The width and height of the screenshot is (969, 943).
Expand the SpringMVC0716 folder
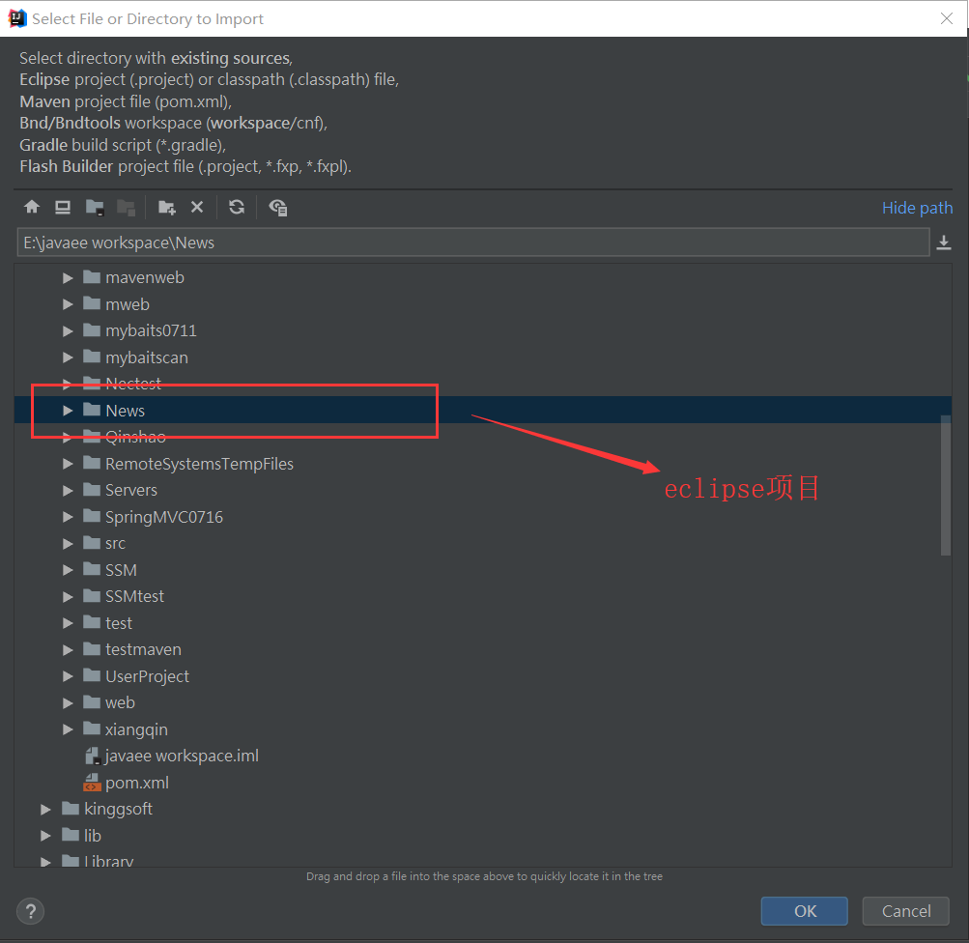tap(68, 517)
